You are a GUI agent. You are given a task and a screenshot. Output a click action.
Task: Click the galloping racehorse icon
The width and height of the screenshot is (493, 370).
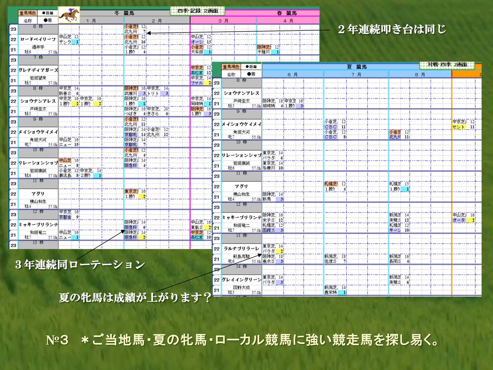coord(69,15)
